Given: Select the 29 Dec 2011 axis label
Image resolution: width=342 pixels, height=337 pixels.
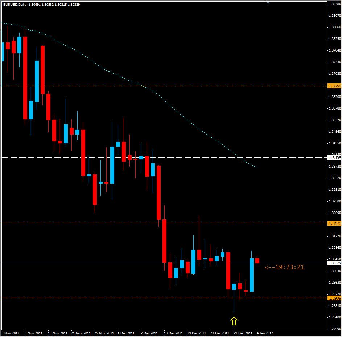Looking at the screenshot, I should point(244,332).
